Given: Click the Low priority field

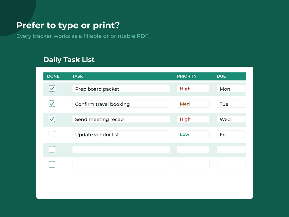Looking at the screenshot, I should click(x=193, y=134).
